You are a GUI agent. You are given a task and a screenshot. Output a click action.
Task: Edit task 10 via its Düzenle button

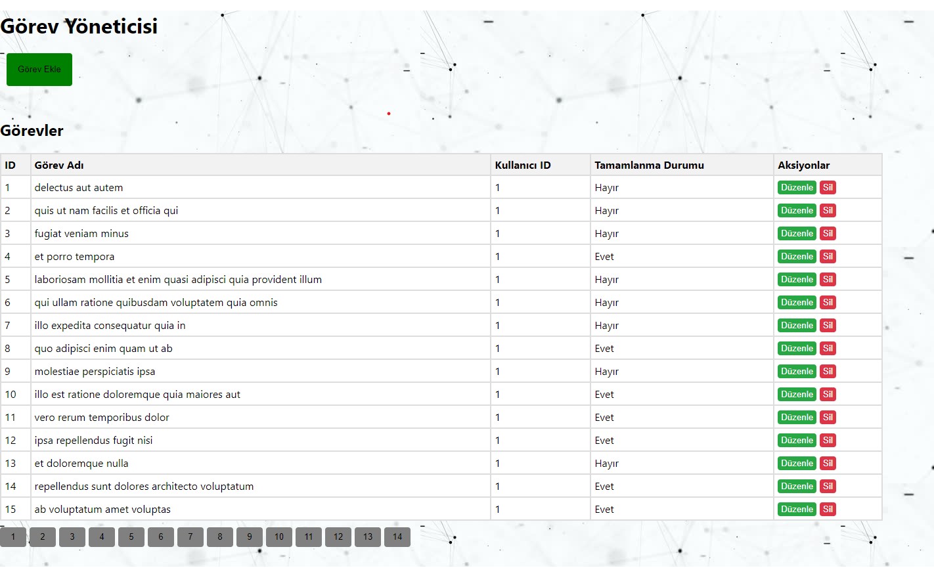[797, 395]
